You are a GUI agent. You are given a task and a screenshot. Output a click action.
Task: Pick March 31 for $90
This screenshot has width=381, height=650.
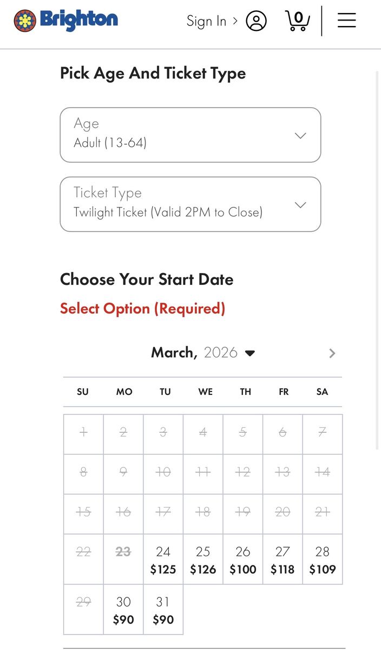coord(163,609)
